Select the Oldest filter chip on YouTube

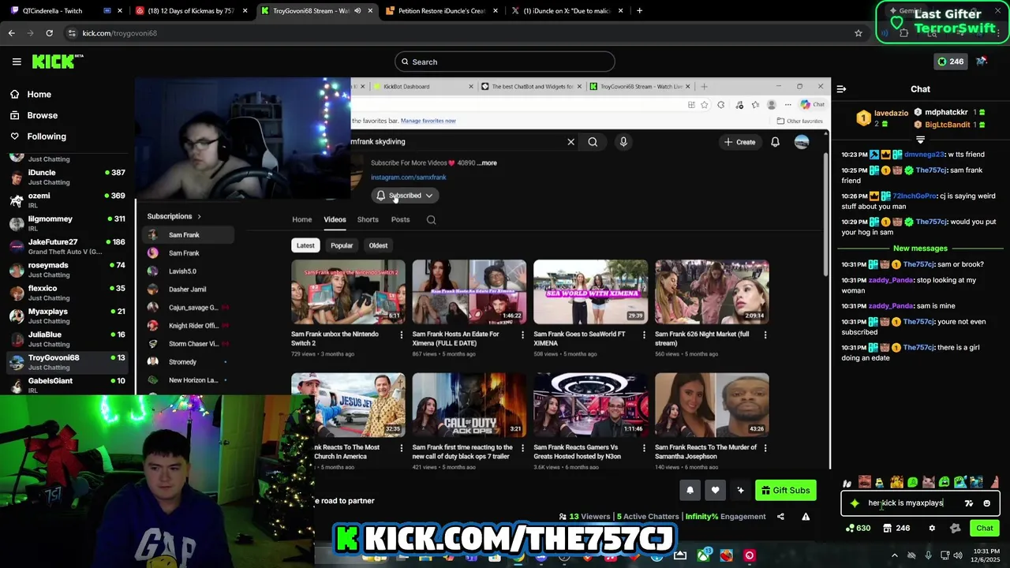coord(378,245)
